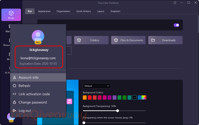The height and width of the screenshot is (125, 199).
Task: Click the Background Transparency slider handle
Action: [118, 111]
